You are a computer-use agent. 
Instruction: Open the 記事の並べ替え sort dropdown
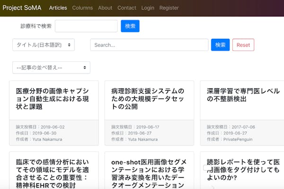pos(52,68)
